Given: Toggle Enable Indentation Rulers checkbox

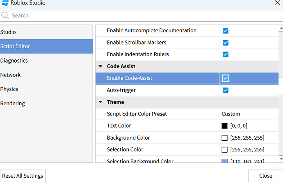Looking at the screenshot, I should pos(226,54).
